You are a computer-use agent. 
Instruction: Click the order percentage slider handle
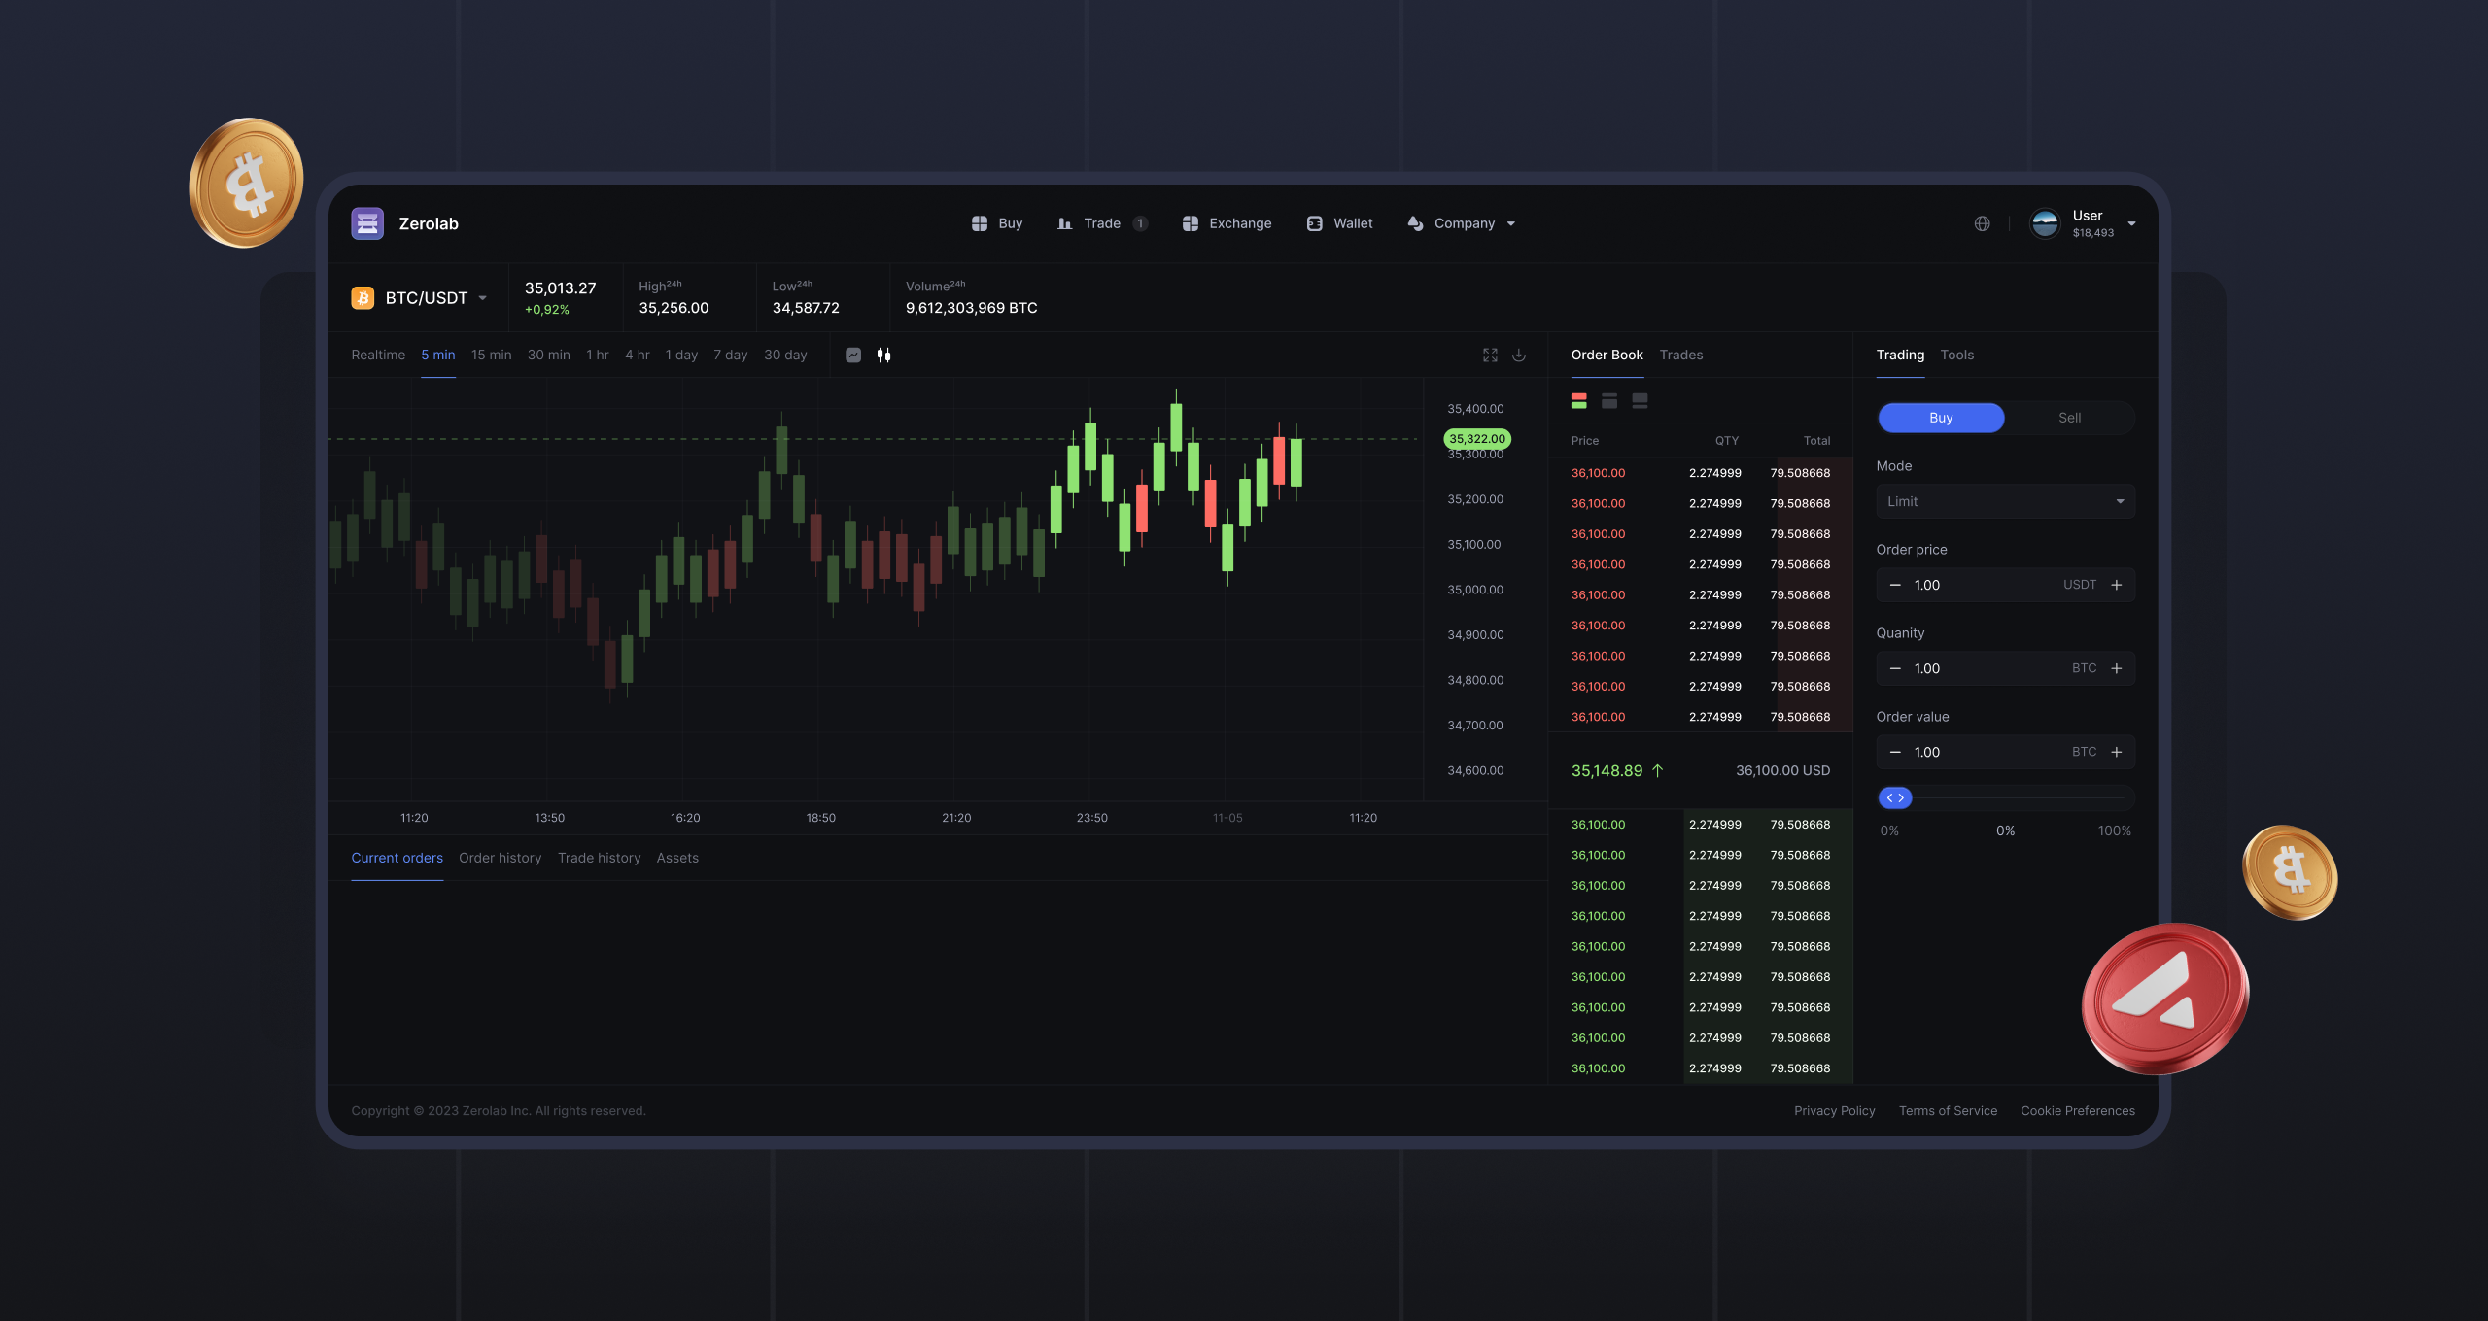click(1894, 798)
